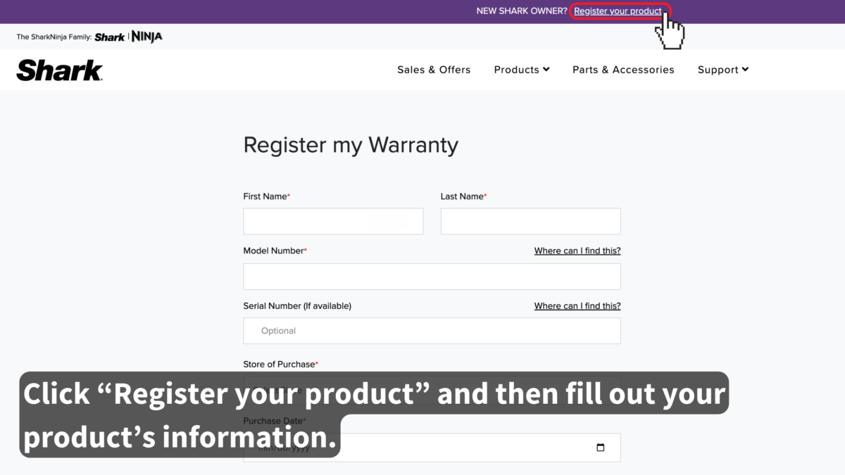
Task: Click the large Shark home logo
Action: (60, 70)
